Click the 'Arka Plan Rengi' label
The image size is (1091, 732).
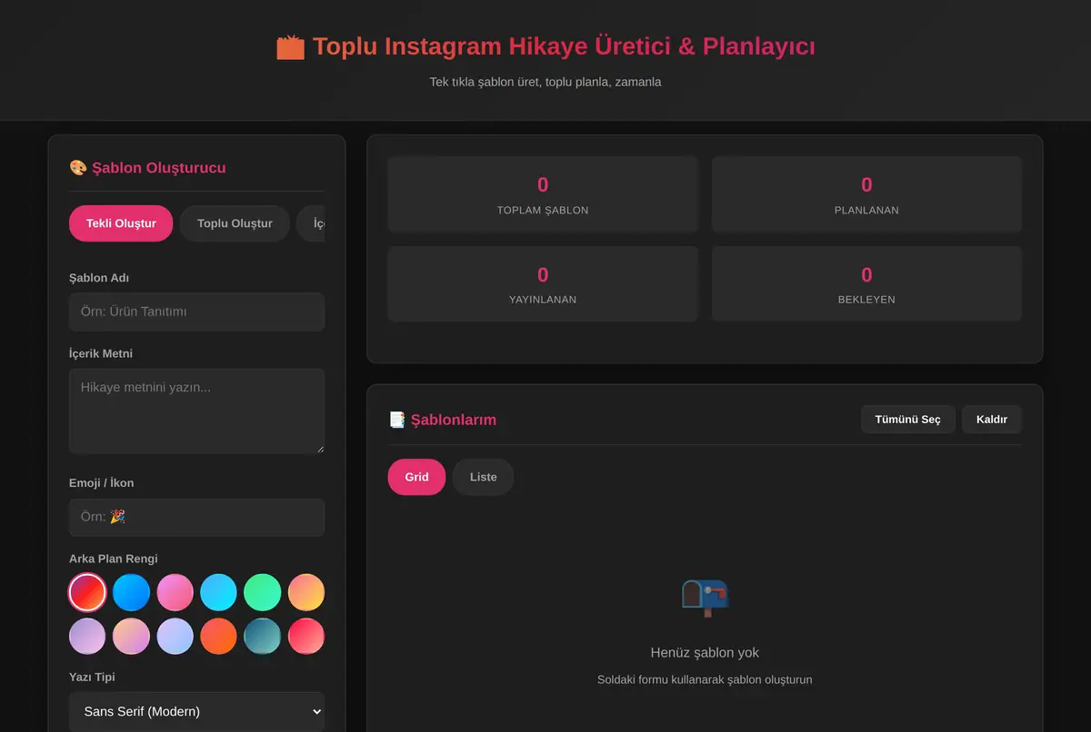(113, 559)
